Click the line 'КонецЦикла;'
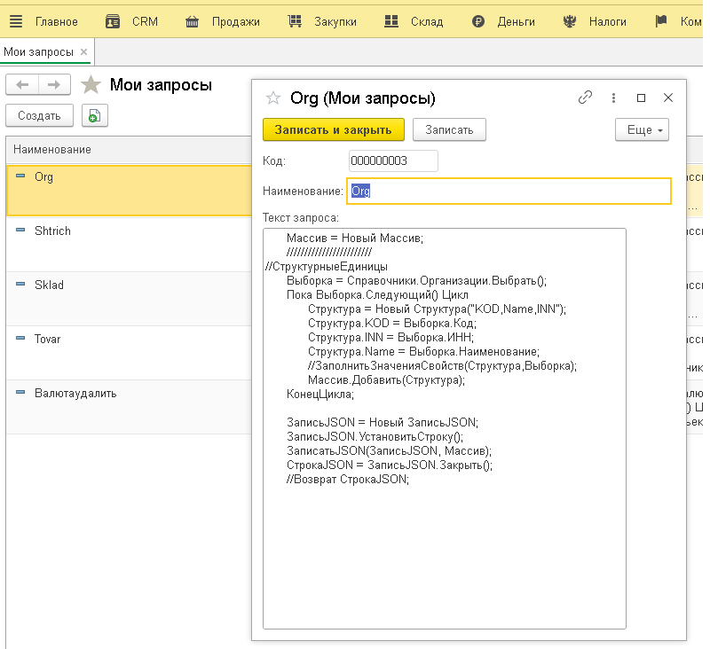Image resolution: width=710 pixels, height=649 pixels. click(x=320, y=395)
